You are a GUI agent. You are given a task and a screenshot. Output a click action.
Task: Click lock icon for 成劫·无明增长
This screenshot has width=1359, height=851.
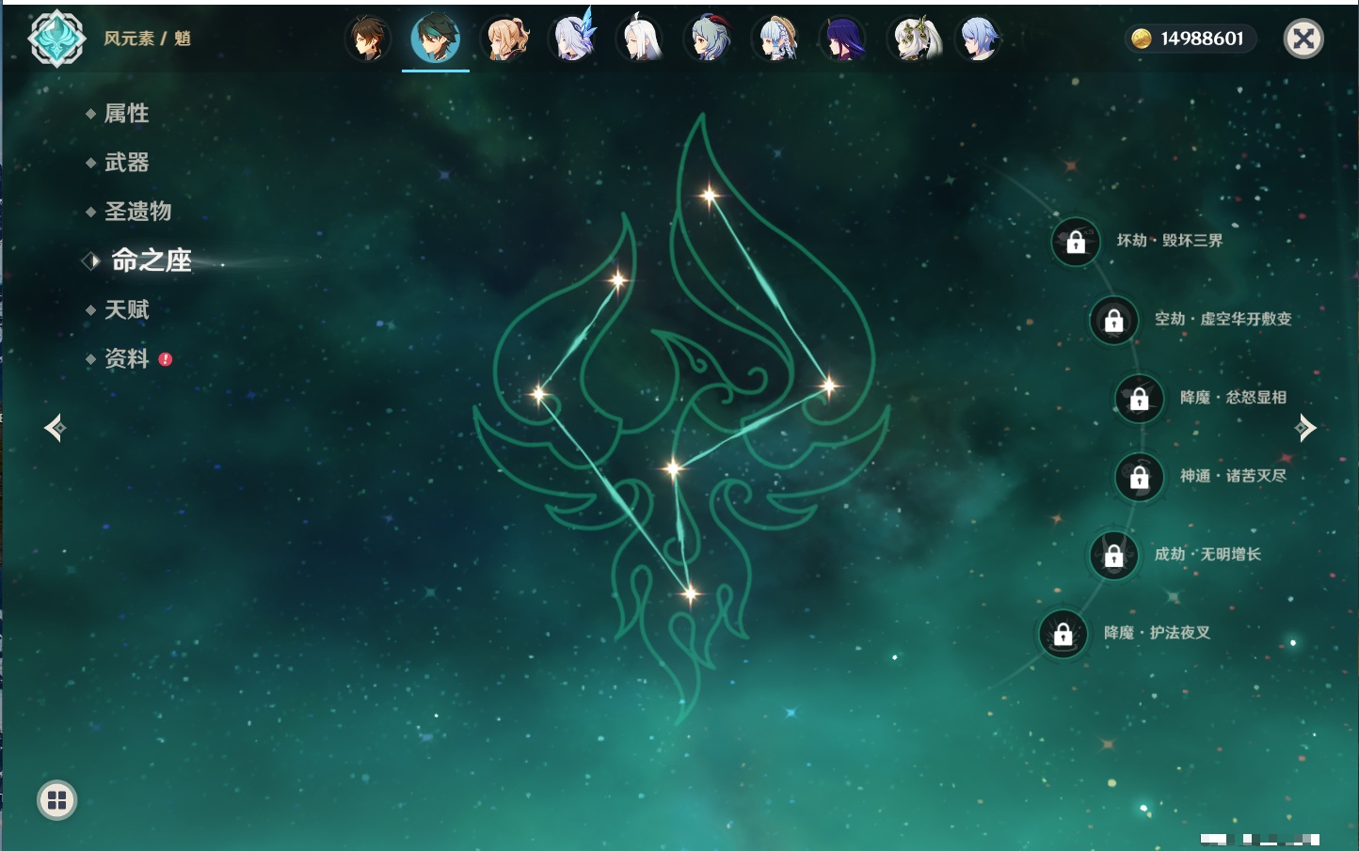(x=1114, y=556)
